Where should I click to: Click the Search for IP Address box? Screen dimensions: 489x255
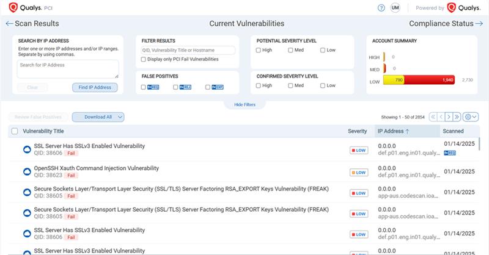pyautogui.click(x=68, y=69)
